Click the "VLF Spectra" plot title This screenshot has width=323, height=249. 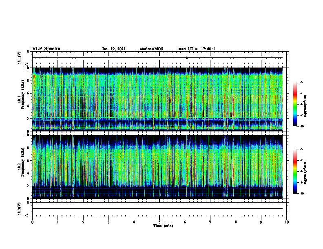tap(46, 49)
